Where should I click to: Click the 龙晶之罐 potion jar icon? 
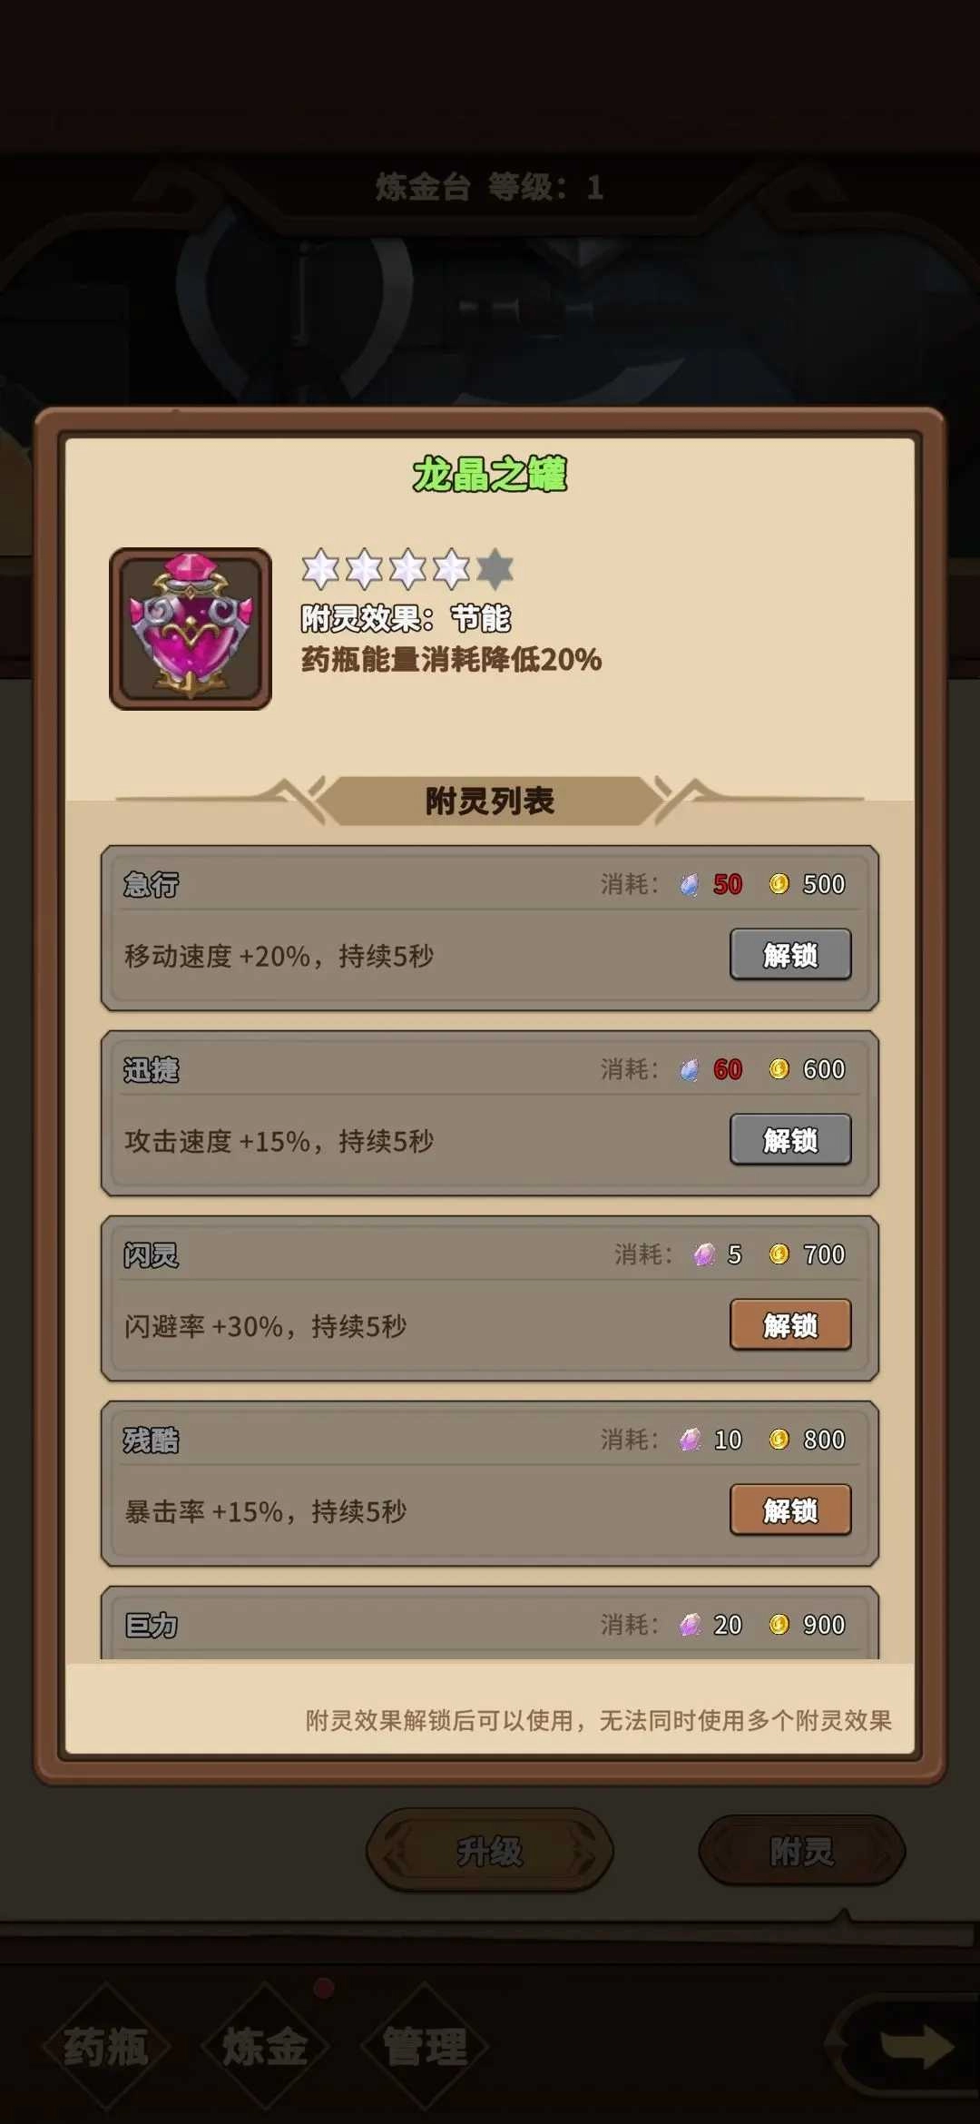point(191,628)
